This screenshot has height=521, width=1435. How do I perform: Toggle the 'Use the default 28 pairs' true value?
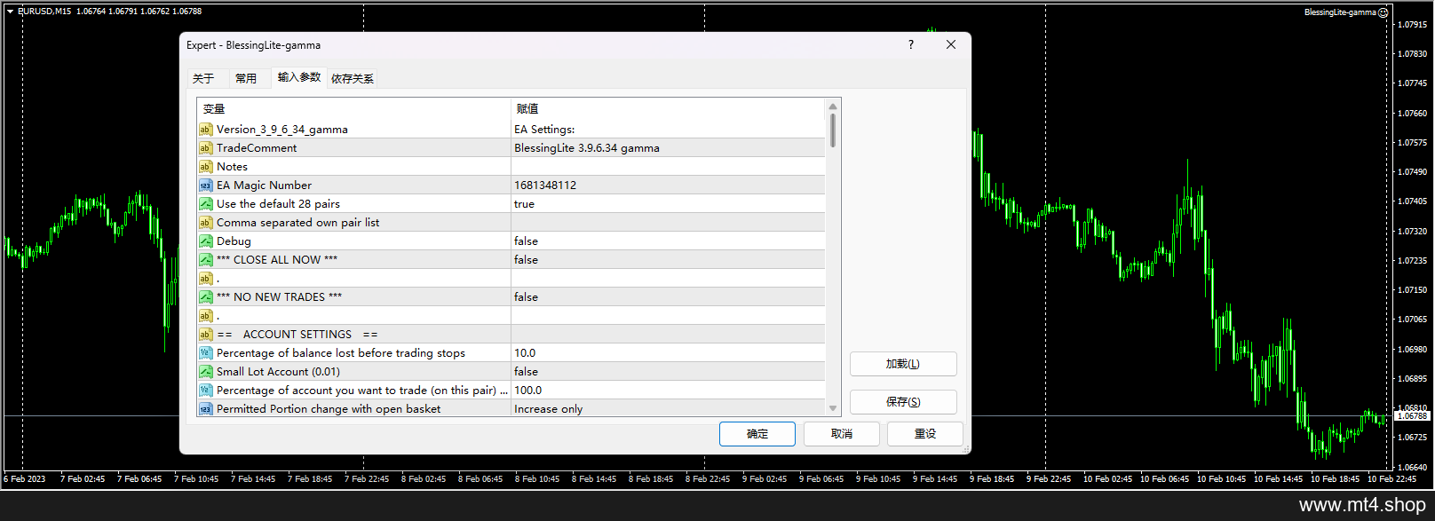click(x=668, y=204)
